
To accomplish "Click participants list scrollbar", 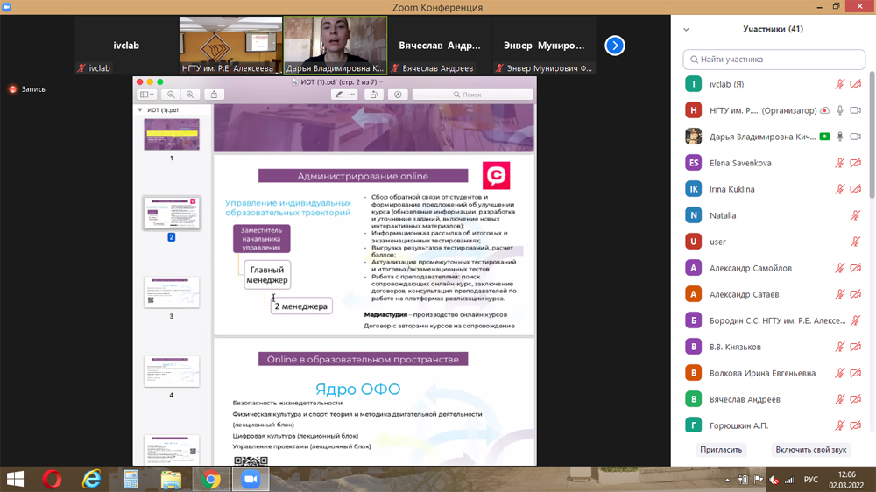I will (872, 134).
